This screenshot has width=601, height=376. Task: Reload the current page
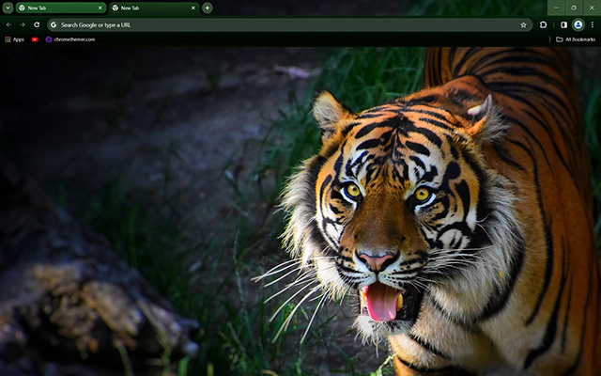tap(37, 25)
